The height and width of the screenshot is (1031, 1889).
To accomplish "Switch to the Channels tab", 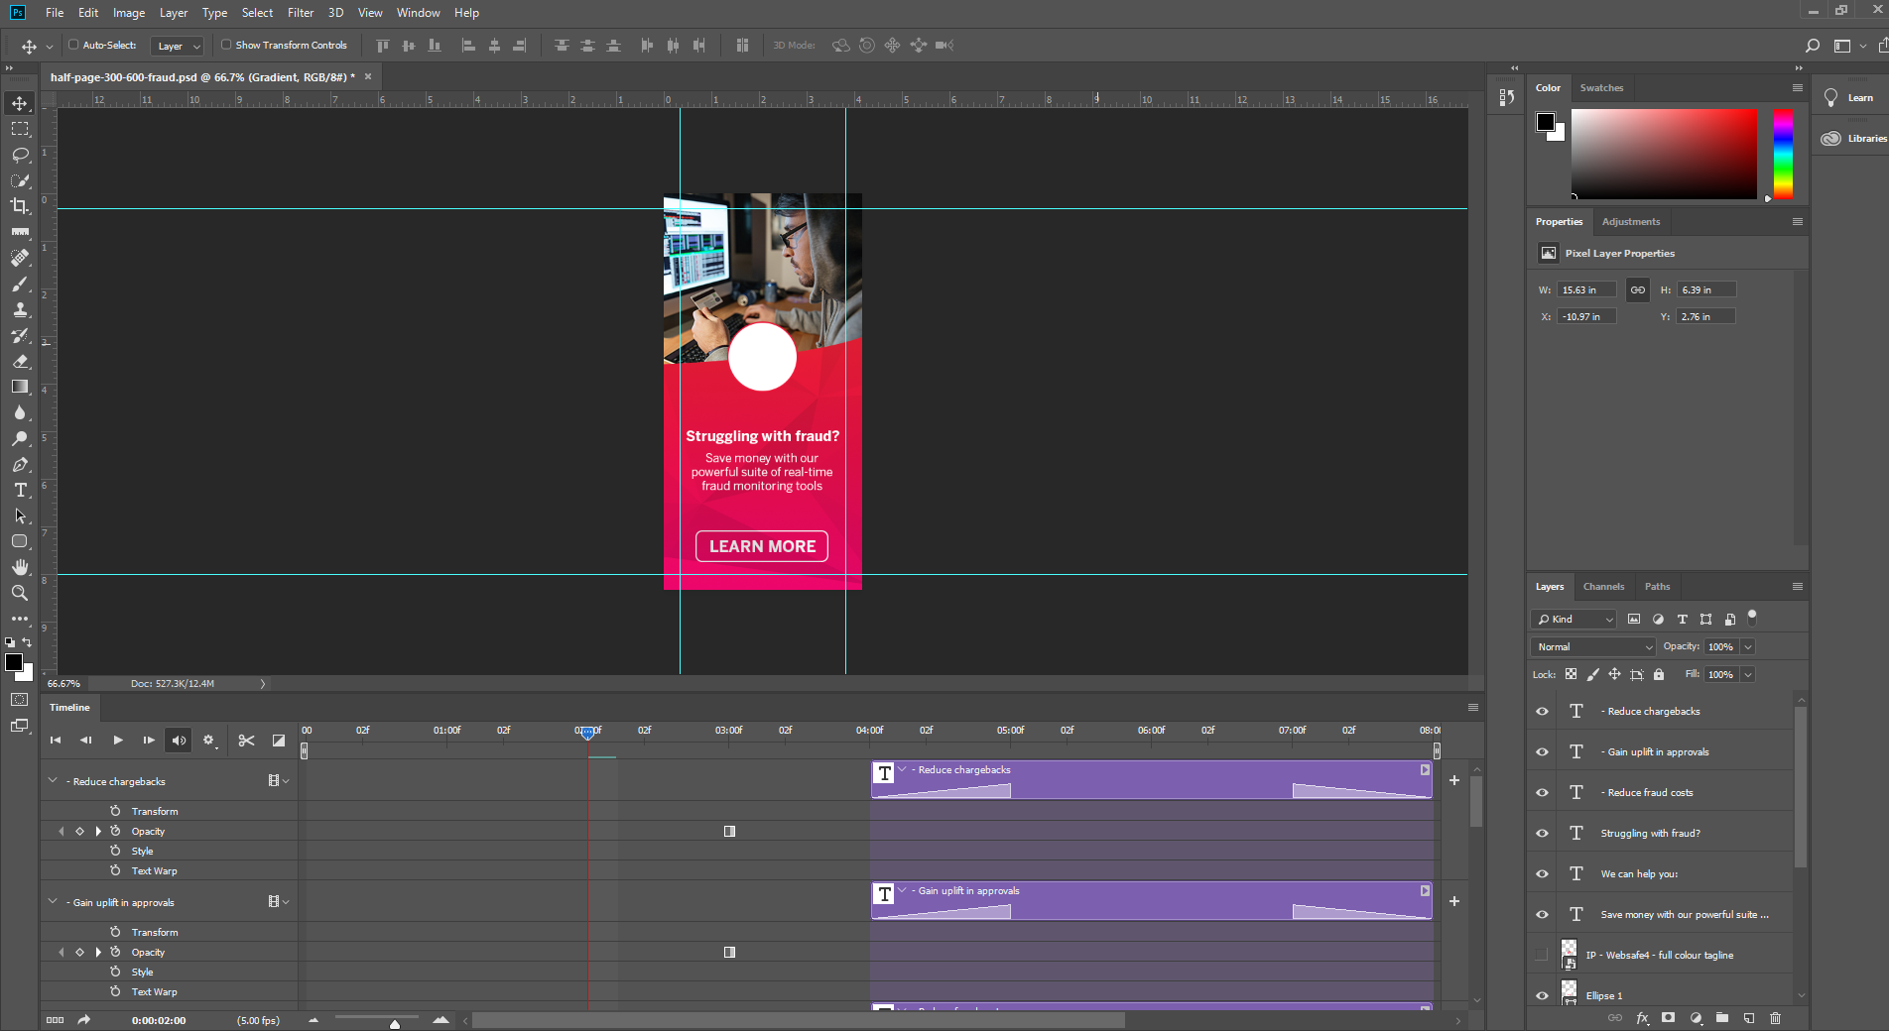I will (1603, 587).
